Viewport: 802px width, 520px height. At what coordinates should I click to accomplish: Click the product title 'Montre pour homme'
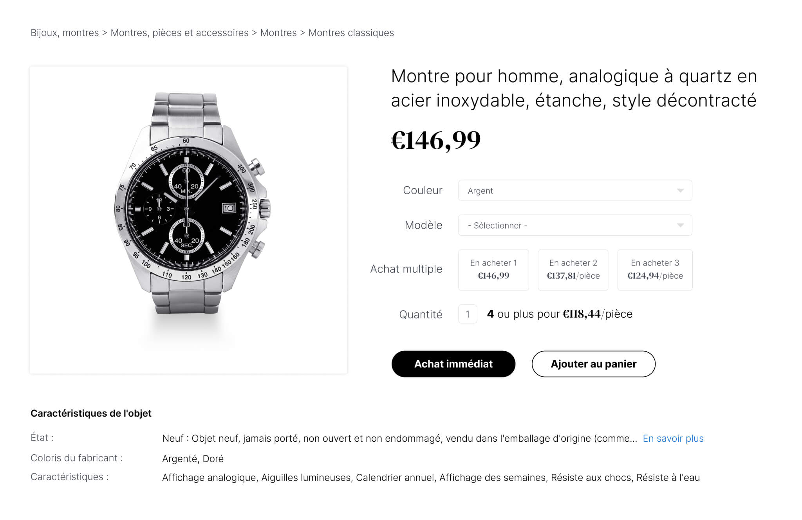pyautogui.click(x=574, y=88)
